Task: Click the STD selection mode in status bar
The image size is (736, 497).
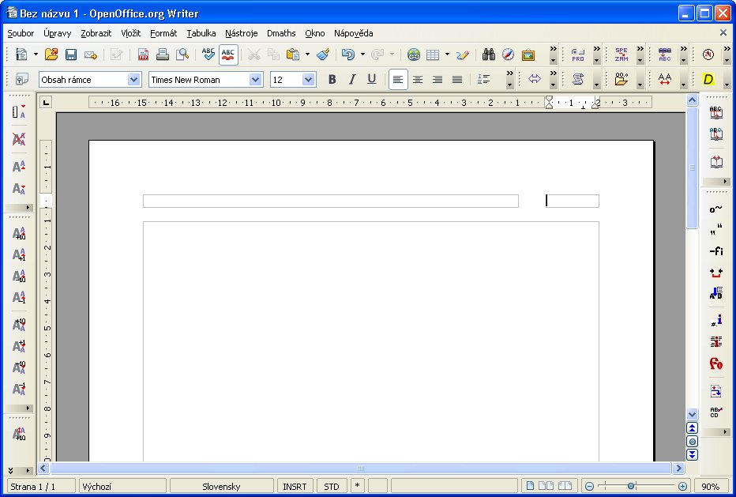Action: [332, 487]
